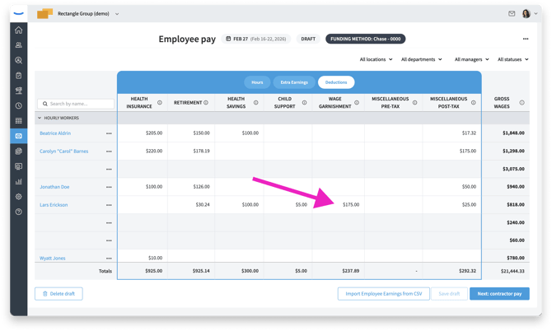Viewport: 552px width, 331px height.
Task: Open the clock icon in sidebar
Action: (18, 106)
